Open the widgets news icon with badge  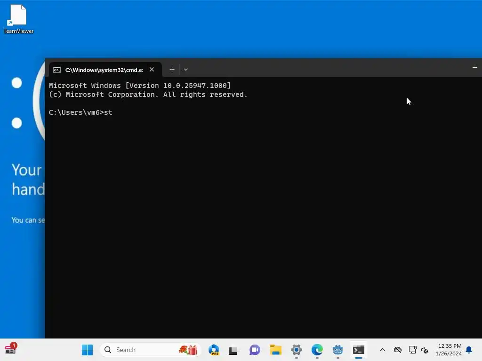click(x=11, y=349)
